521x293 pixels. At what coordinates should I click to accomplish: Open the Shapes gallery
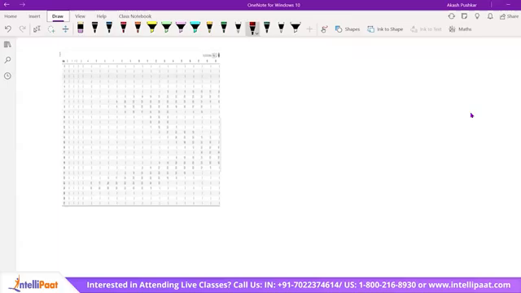point(348,29)
